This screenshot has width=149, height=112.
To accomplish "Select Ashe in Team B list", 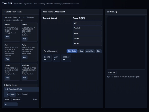I will point(87,33).
